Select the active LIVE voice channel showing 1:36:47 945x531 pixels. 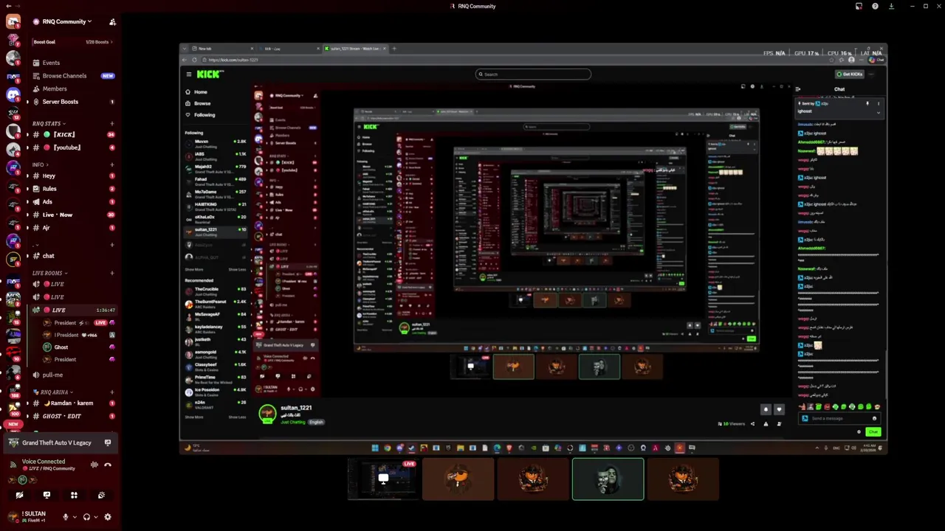[72, 310]
